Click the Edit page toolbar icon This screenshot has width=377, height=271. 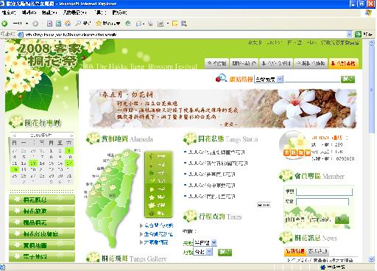tap(161, 24)
